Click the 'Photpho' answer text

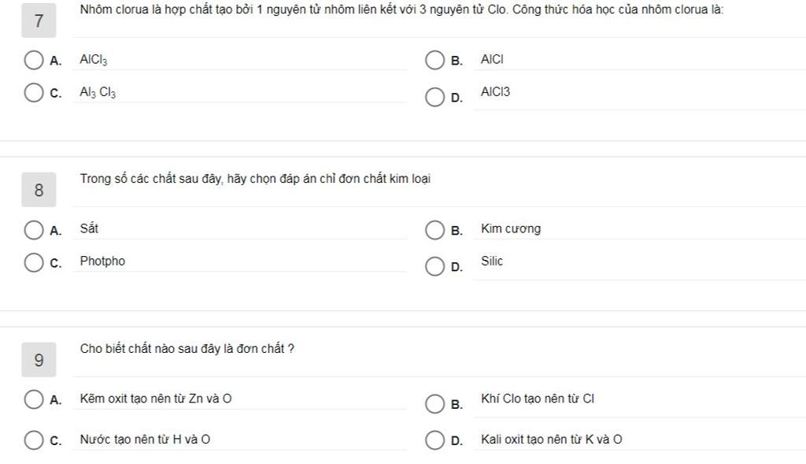[102, 262]
